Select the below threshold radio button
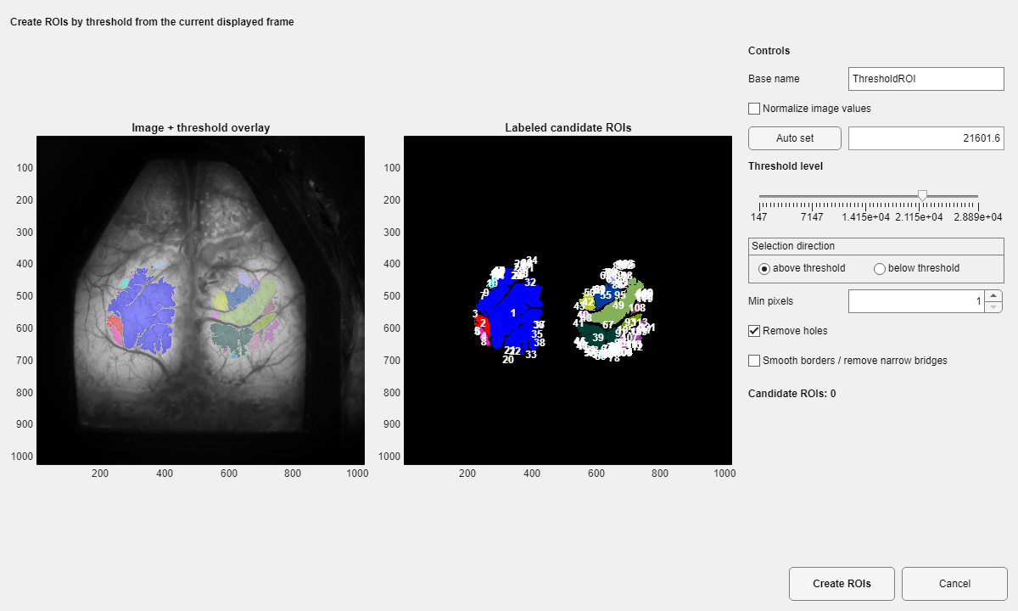 coord(879,268)
